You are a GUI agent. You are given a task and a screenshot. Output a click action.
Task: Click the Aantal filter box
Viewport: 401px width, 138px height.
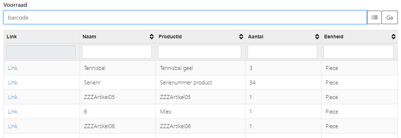282,52
